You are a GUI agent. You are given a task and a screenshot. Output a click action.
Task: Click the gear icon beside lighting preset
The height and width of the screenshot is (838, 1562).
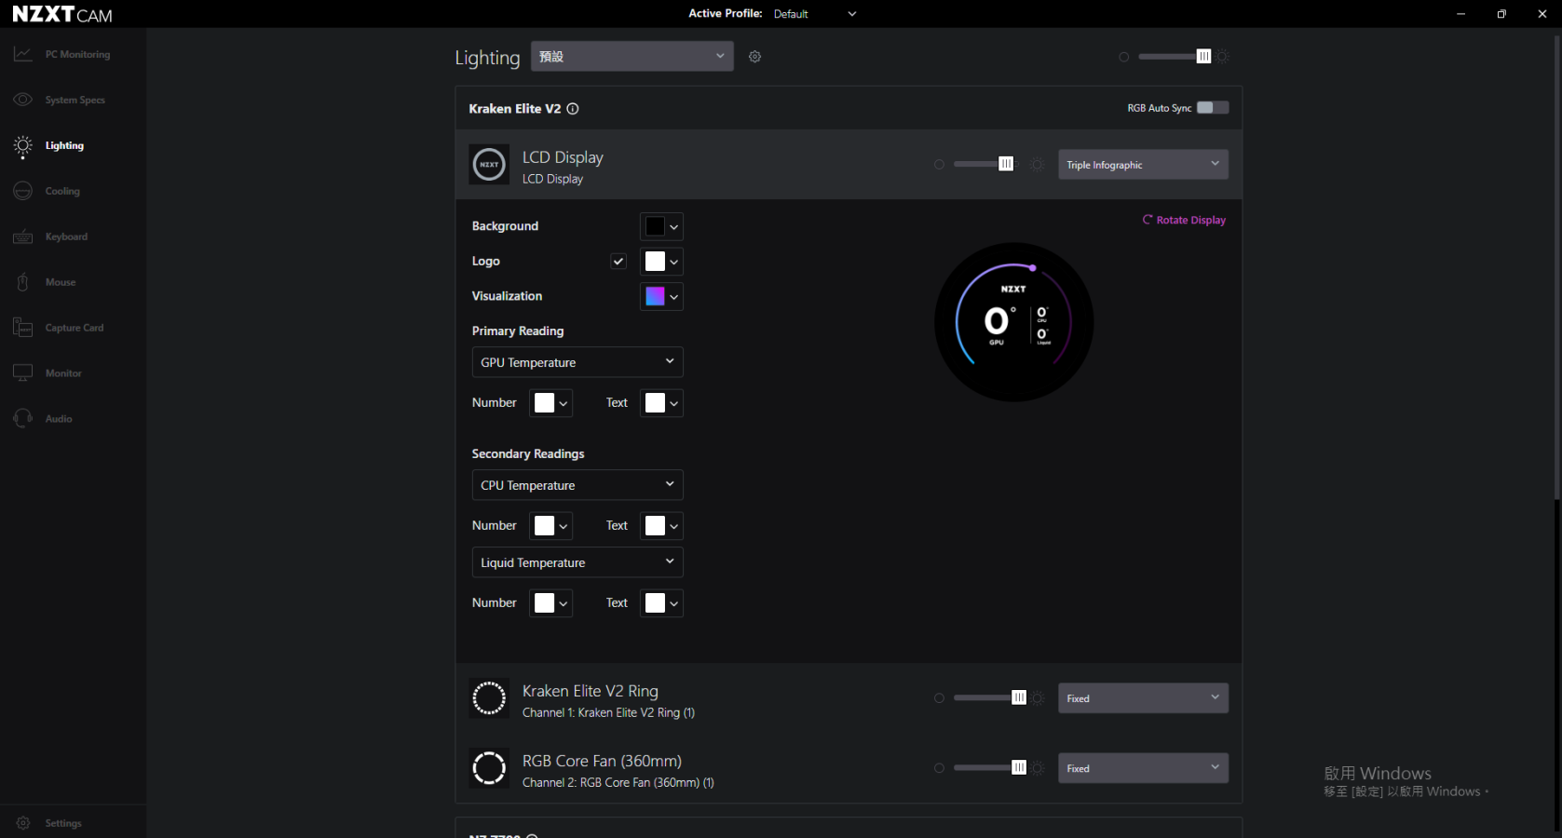click(754, 57)
